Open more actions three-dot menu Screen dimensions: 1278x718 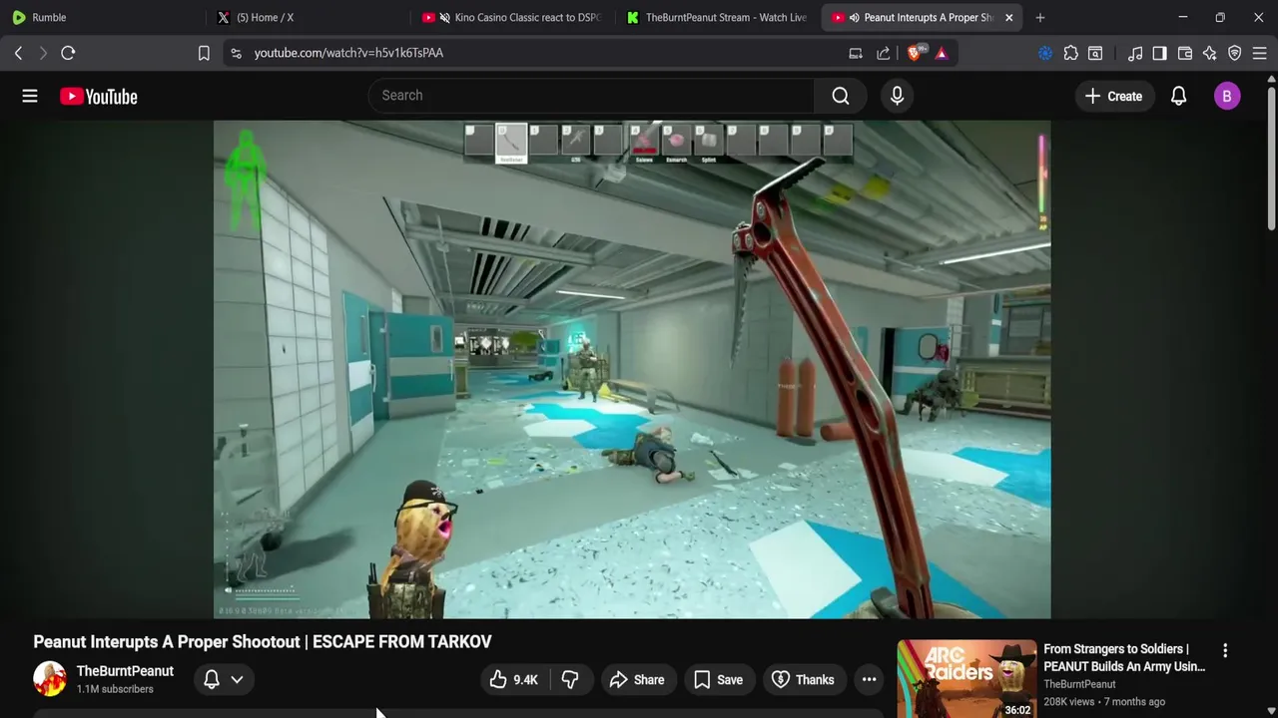coord(869,680)
